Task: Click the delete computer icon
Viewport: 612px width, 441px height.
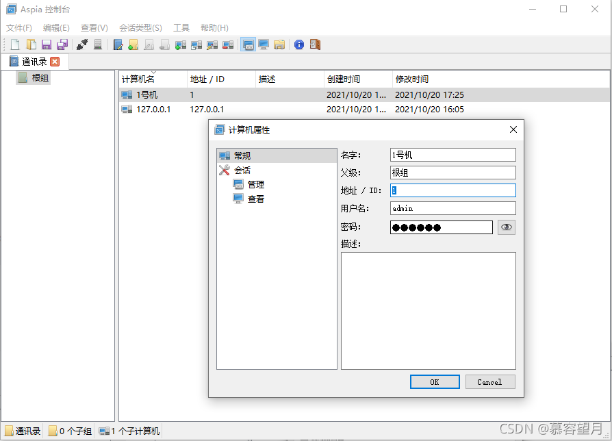Action: [228, 45]
